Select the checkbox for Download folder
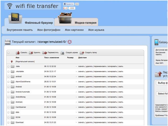This screenshot has height=126, width=168. tap(8, 122)
